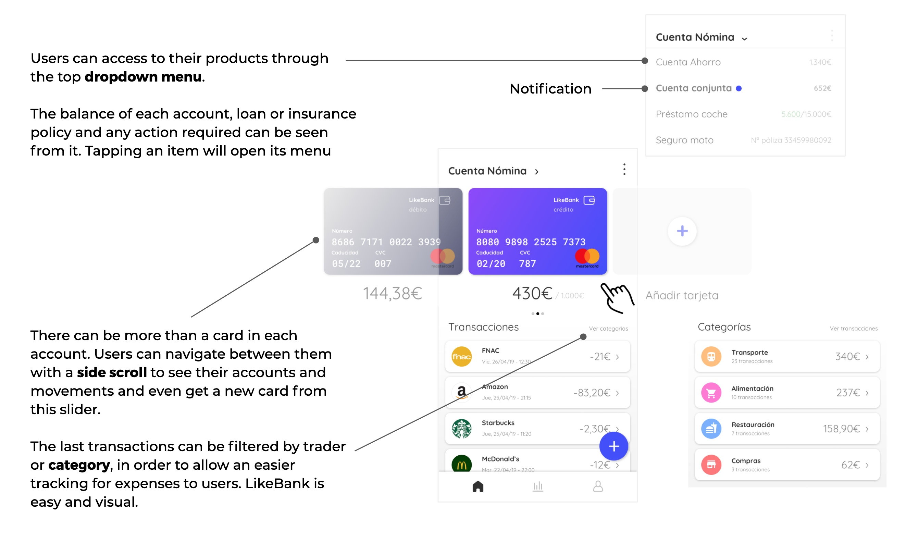Open the user profile tab icon
918x542 pixels.
coord(598,486)
